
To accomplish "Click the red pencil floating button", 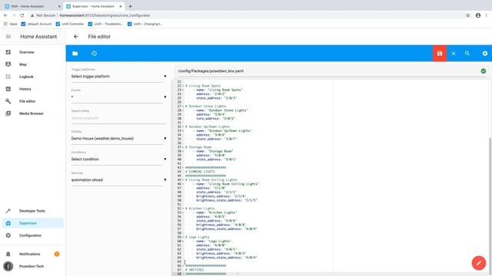I will tap(479, 263).
